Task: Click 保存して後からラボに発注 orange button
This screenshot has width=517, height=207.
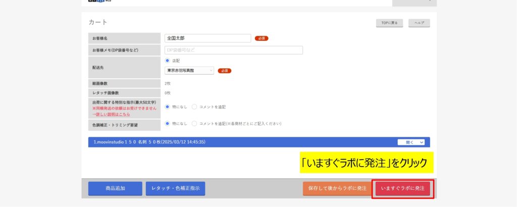Action: (x=336, y=188)
